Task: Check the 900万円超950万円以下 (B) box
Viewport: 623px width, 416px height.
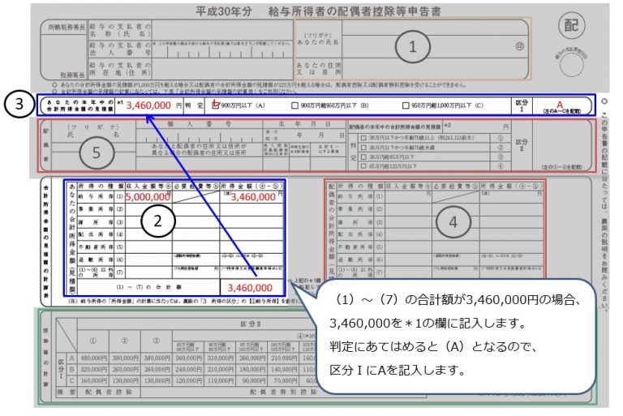Action: 294,105
